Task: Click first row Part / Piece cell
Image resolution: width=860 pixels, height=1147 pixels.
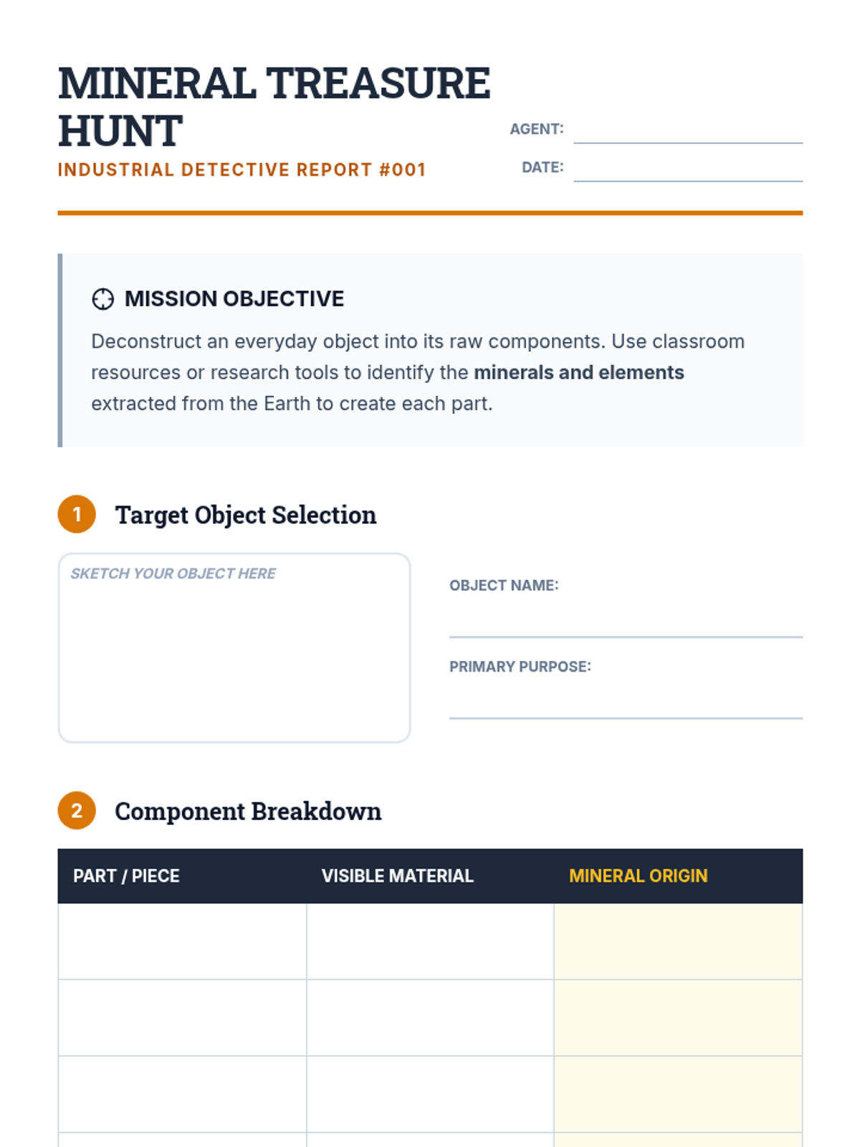Action: [x=182, y=941]
